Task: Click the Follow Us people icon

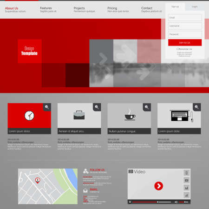Action: [85, 171]
